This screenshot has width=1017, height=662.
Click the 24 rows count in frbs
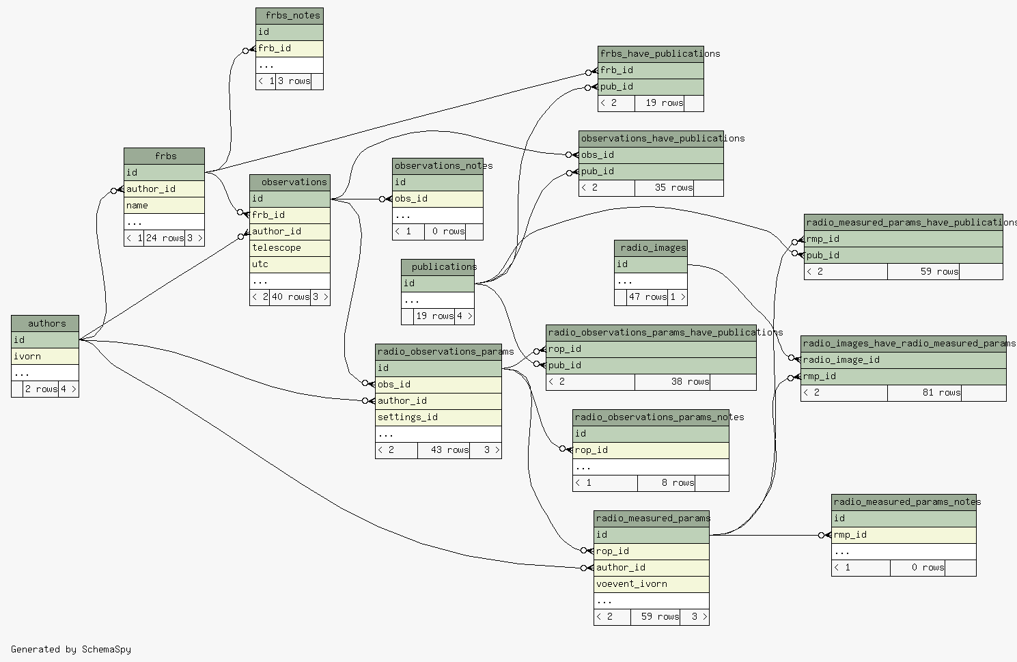click(x=165, y=238)
